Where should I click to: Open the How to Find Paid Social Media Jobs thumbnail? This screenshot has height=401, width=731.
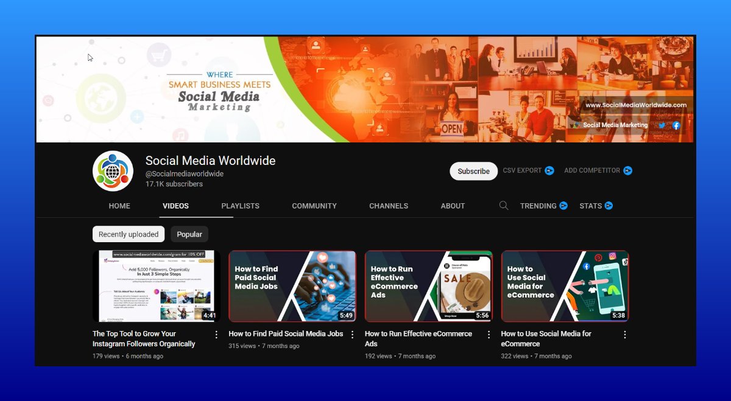pyautogui.click(x=292, y=286)
